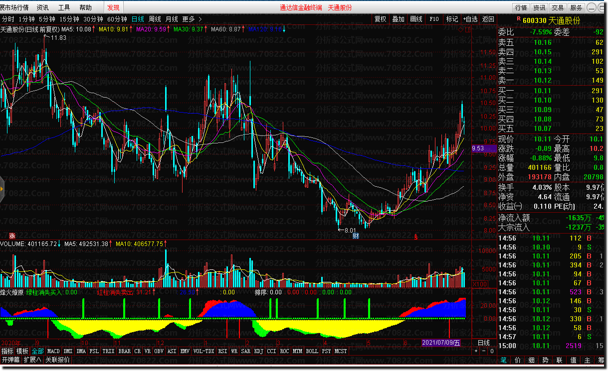Viewport: 609px width, 371px height.
Task: Click the red $ marker below the chart
Action: pyautogui.click(x=415, y=237)
